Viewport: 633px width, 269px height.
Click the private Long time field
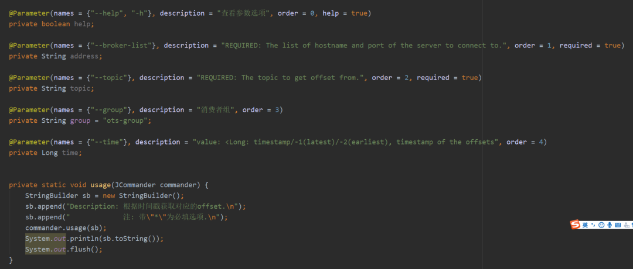(x=45, y=153)
